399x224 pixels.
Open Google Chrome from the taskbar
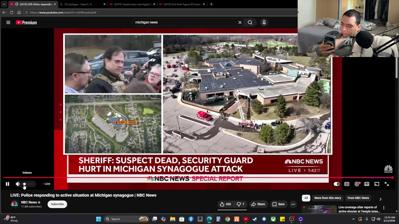(228, 219)
